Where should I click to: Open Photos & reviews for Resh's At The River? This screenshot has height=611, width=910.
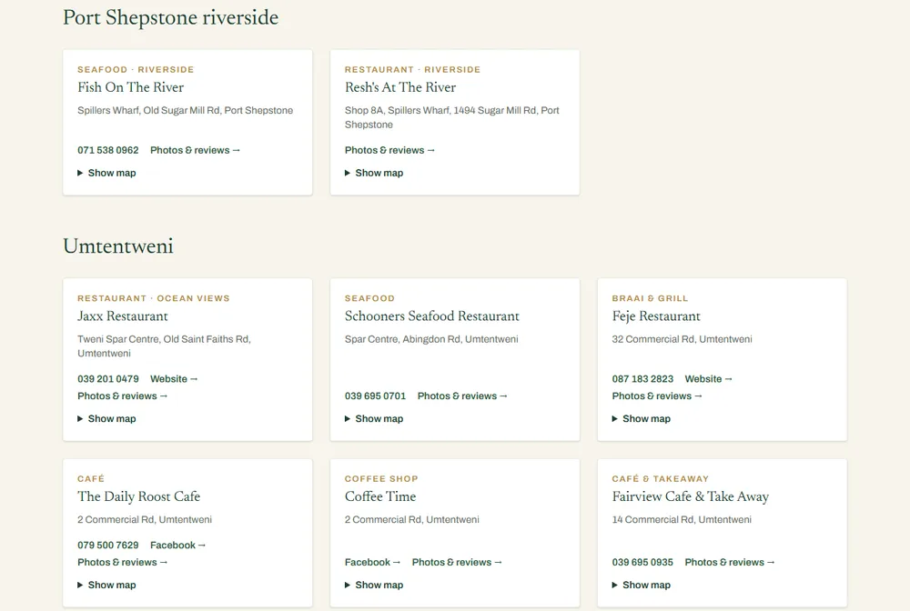(389, 150)
